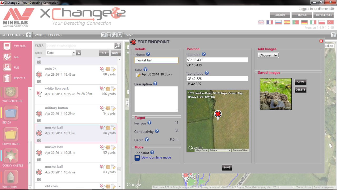Open the FILE sidebar icon
337x190 pixels.
pyautogui.click(x=7, y=68)
